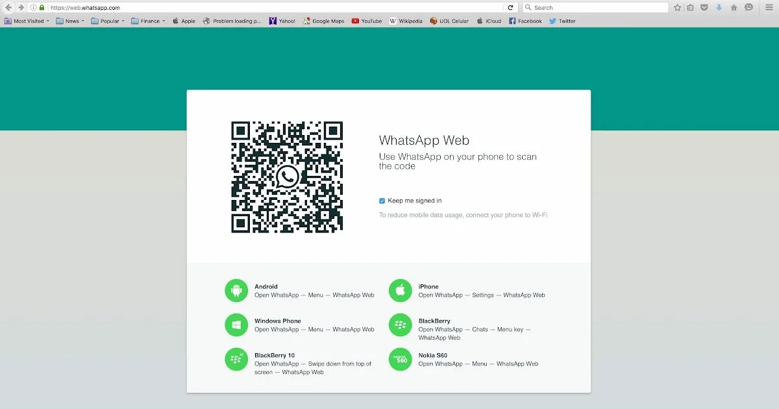Click the Android icon in setup instructions
The width and height of the screenshot is (779, 409).
[x=236, y=290]
